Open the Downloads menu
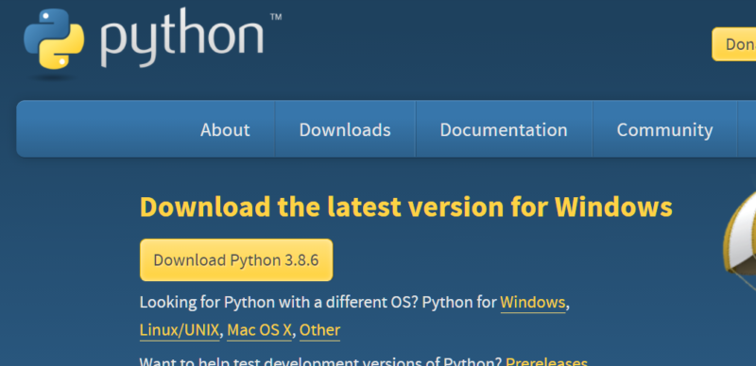This screenshot has width=756, height=366. pos(345,129)
